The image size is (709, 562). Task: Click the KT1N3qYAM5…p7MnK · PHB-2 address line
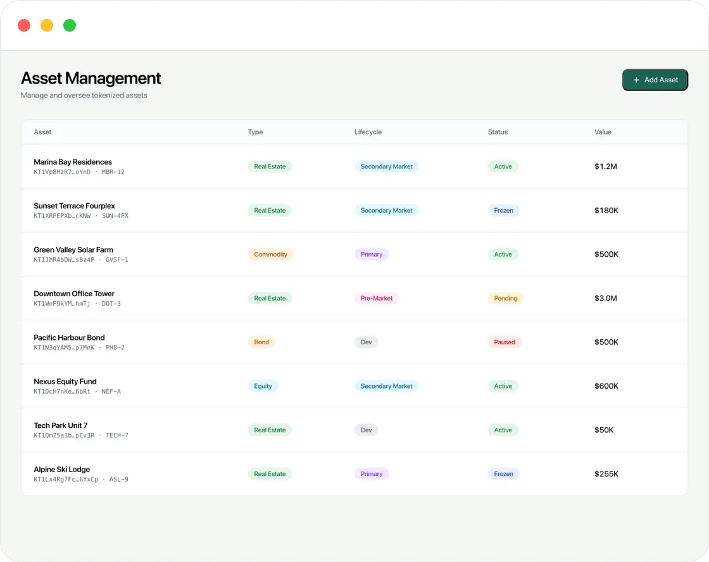[78, 347]
